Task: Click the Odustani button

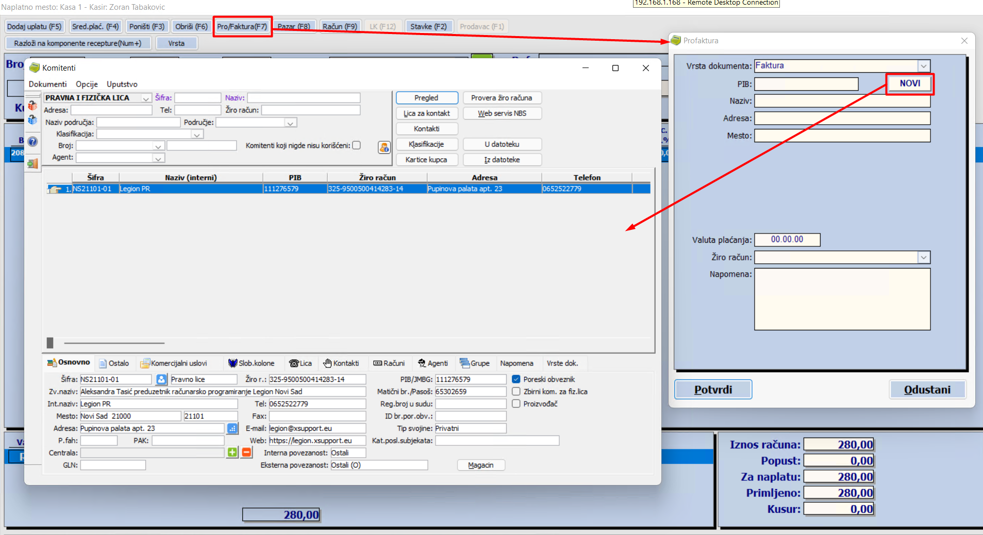Action: (927, 390)
